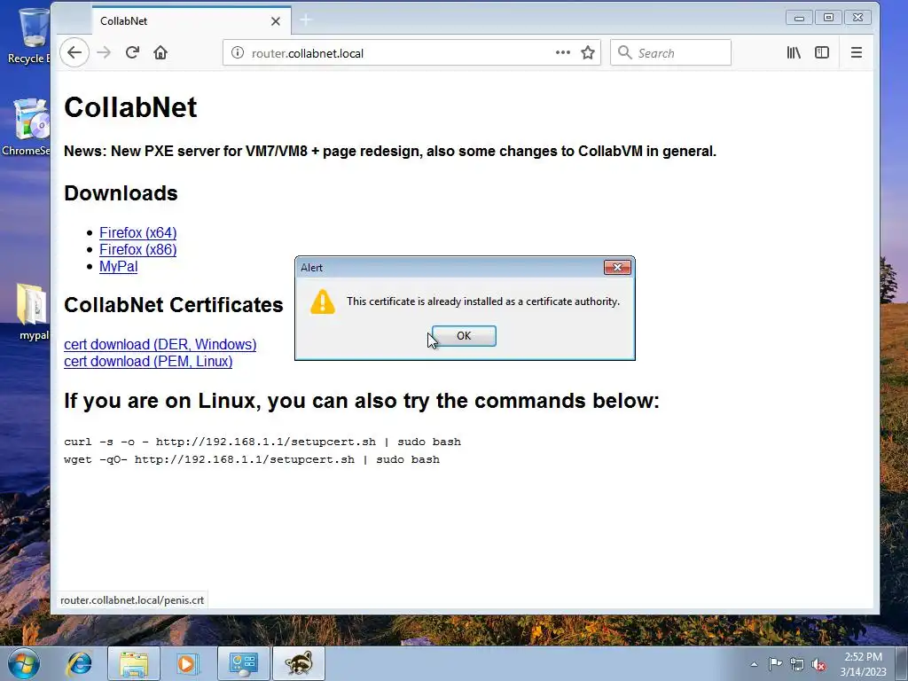Click the CollabNet page heading

130,107
